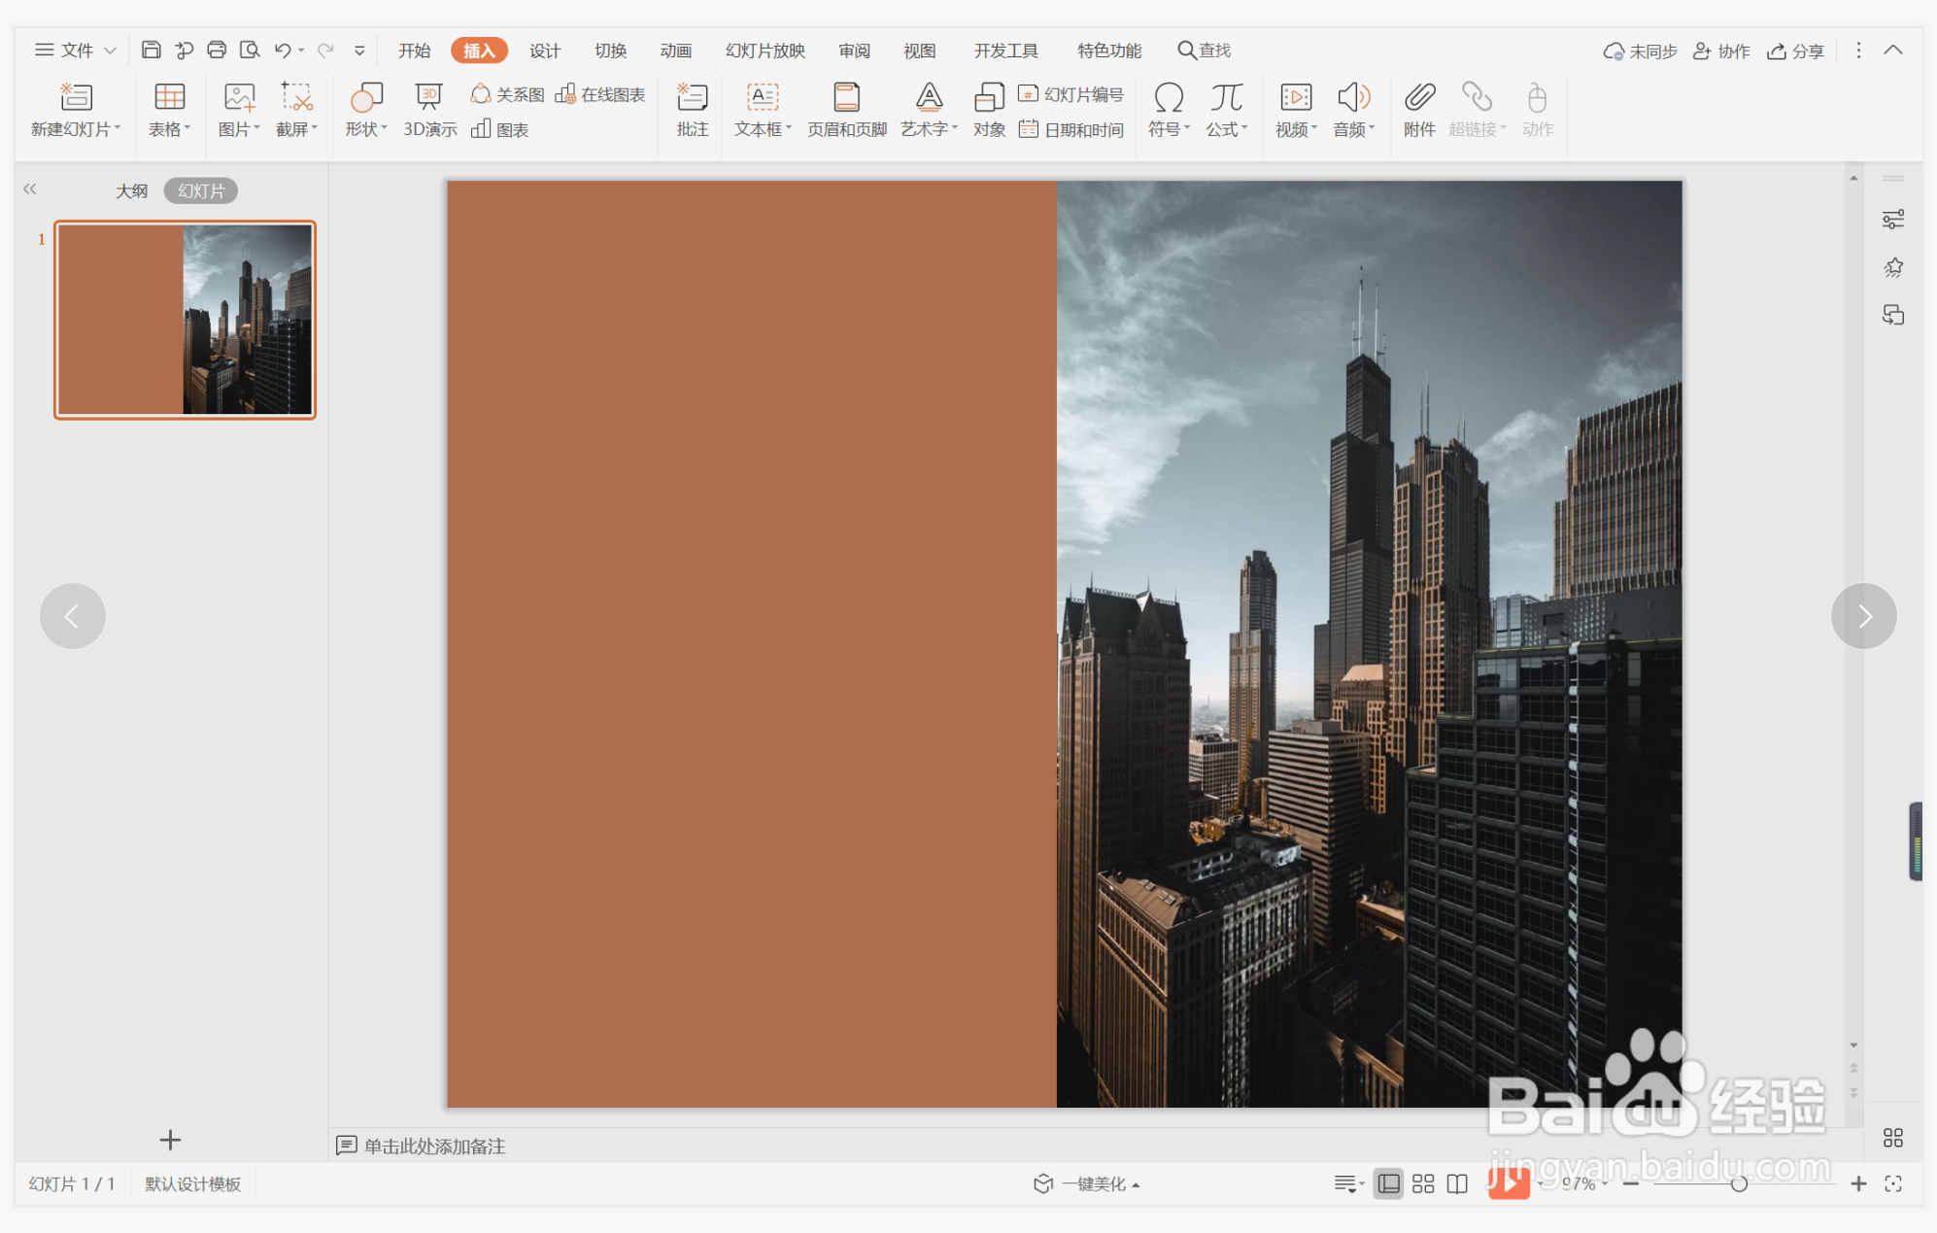Open the 表格 table tool
Viewport: 1937px width, 1233px height.
coord(169,110)
